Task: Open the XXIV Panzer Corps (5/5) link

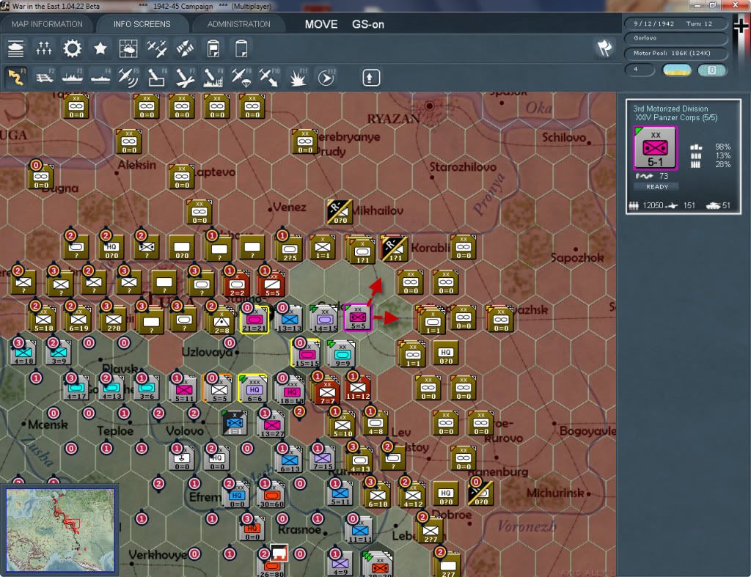Action: (675, 117)
